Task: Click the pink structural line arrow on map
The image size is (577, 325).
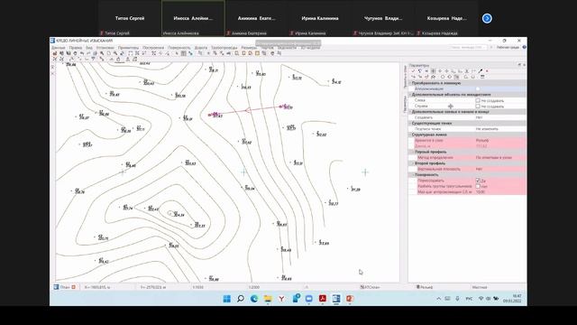Action: 248,110
